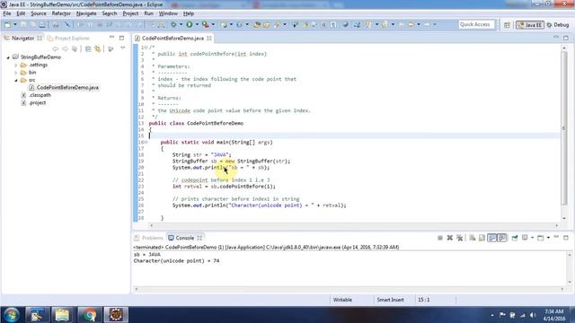575x323 pixels.
Task: Click the Collapse All icon in Navigator
Action: (88, 48)
